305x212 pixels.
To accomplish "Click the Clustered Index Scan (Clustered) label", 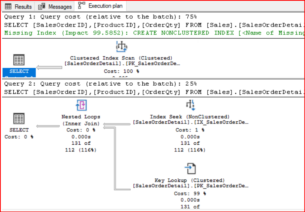I will coord(121,58).
